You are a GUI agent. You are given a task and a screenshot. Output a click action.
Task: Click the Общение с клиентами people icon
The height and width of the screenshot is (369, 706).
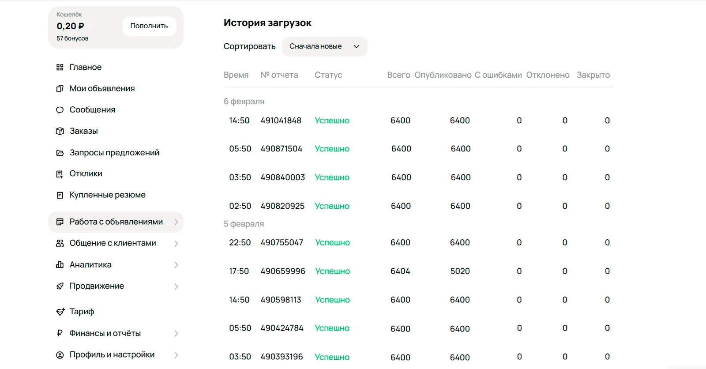[60, 243]
